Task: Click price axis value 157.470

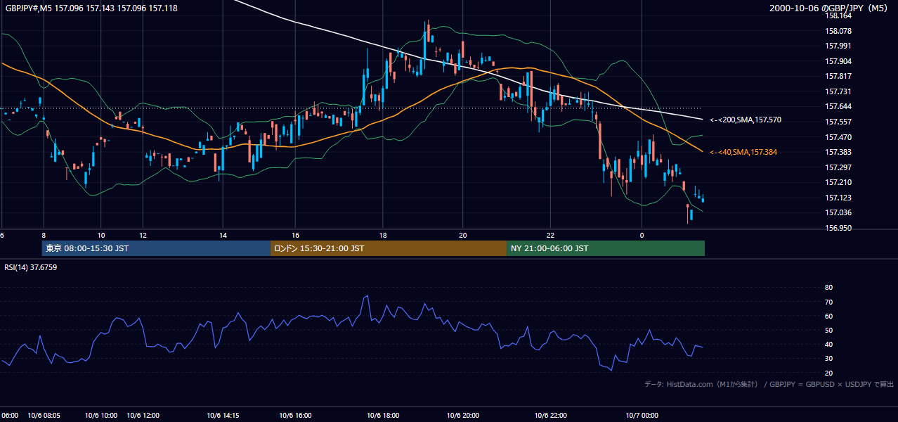Action: [838, 137]
